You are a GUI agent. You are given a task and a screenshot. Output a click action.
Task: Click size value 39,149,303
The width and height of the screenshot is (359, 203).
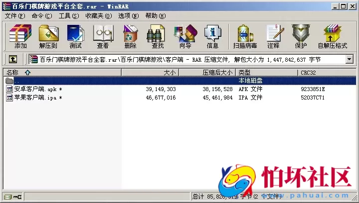click(x=161, y=89)
